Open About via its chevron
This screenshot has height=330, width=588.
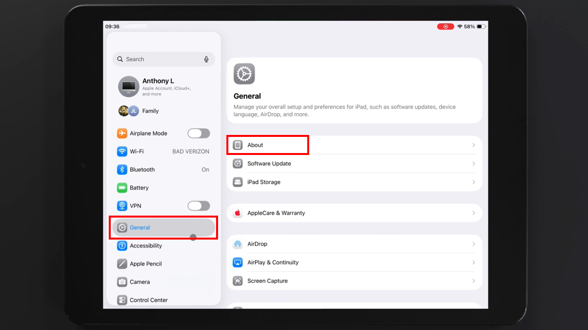click(474, 145)
